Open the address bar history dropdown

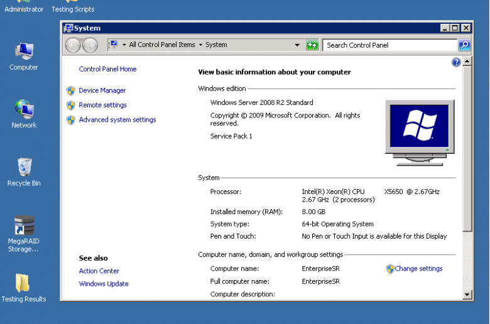pos(297,45)
